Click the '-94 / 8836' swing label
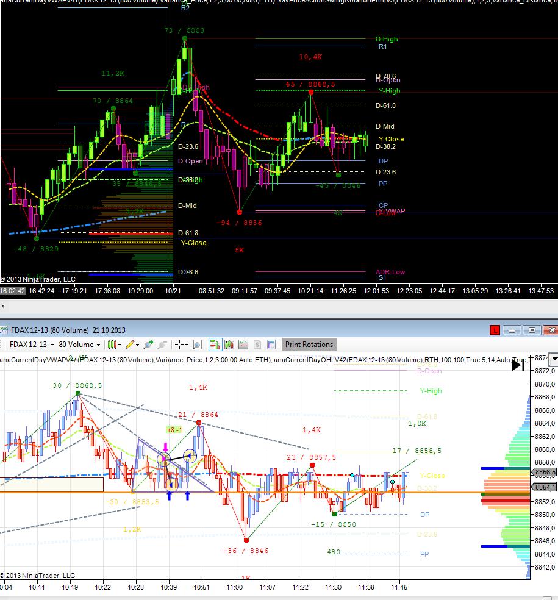The height and width of the screenshot is (600, 558). (x=240, y=223)
